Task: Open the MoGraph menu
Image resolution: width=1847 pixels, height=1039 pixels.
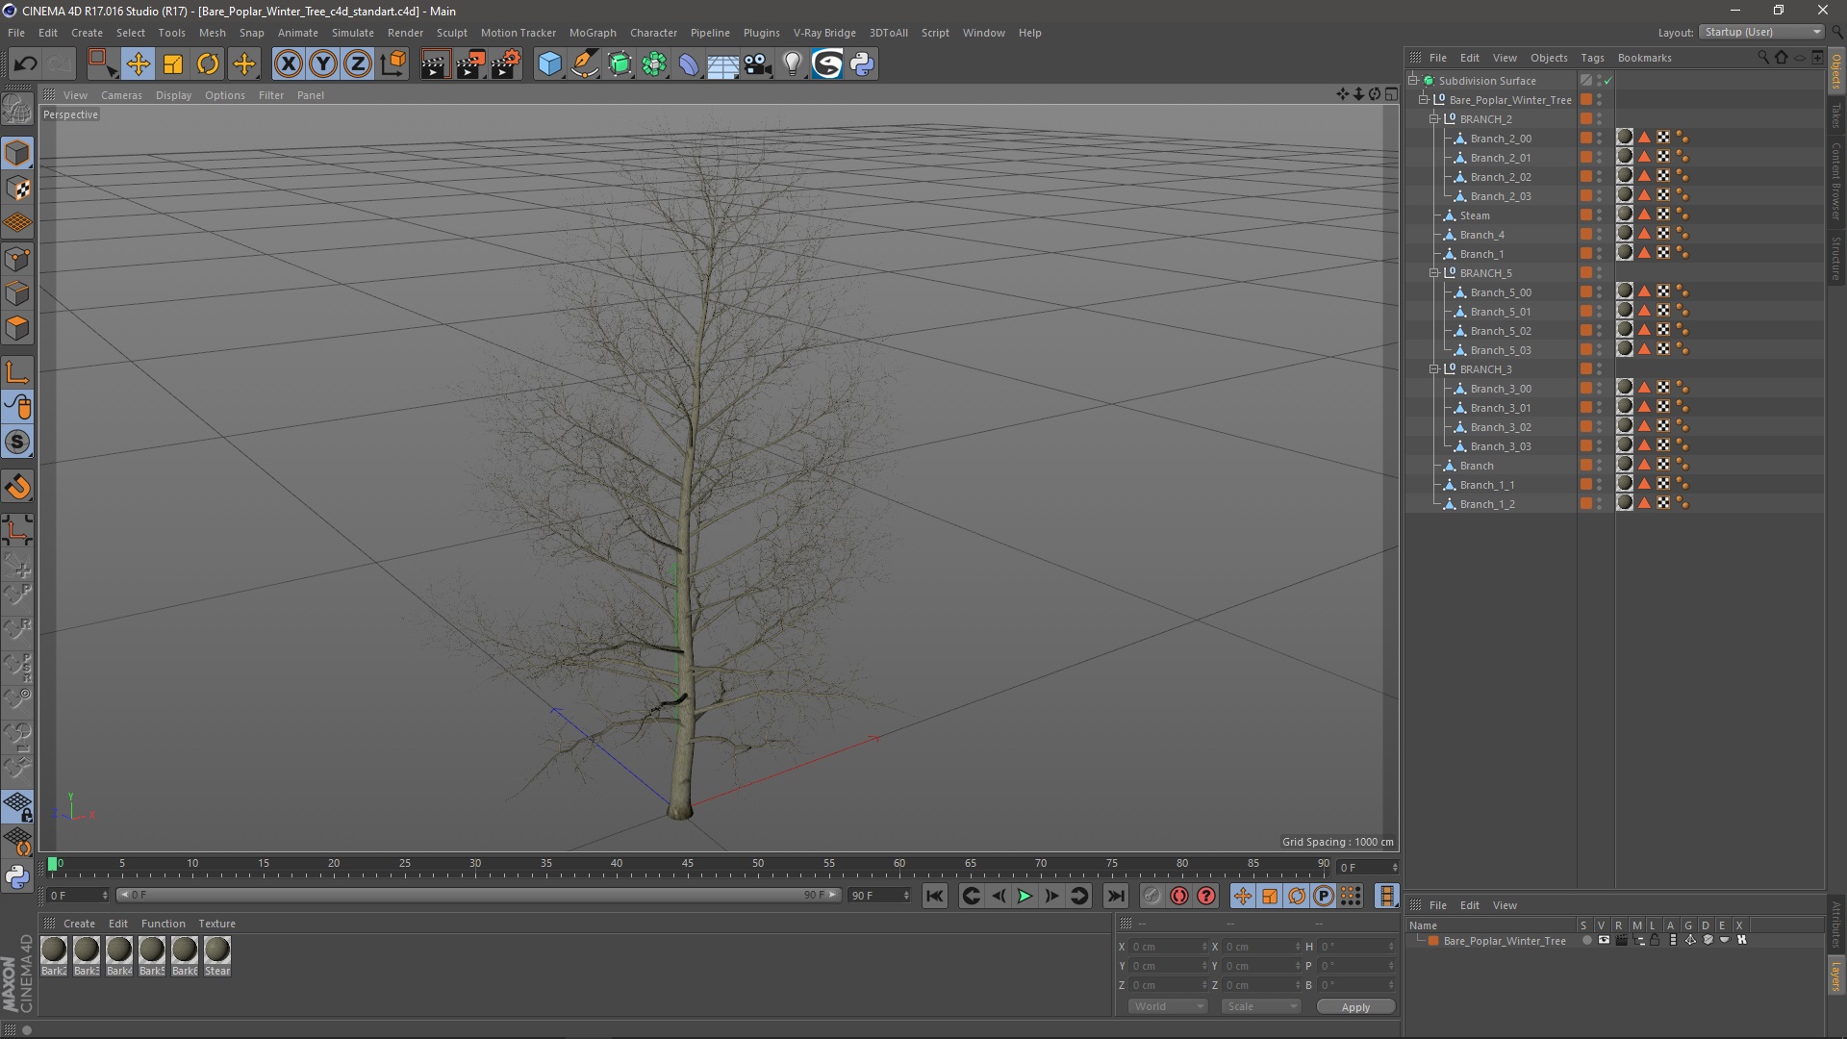Action: [593, 33]
